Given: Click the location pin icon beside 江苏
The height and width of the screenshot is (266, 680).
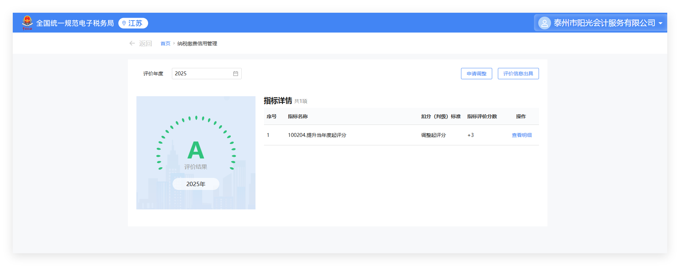Looking at the screenshot, I should [124, 23].
